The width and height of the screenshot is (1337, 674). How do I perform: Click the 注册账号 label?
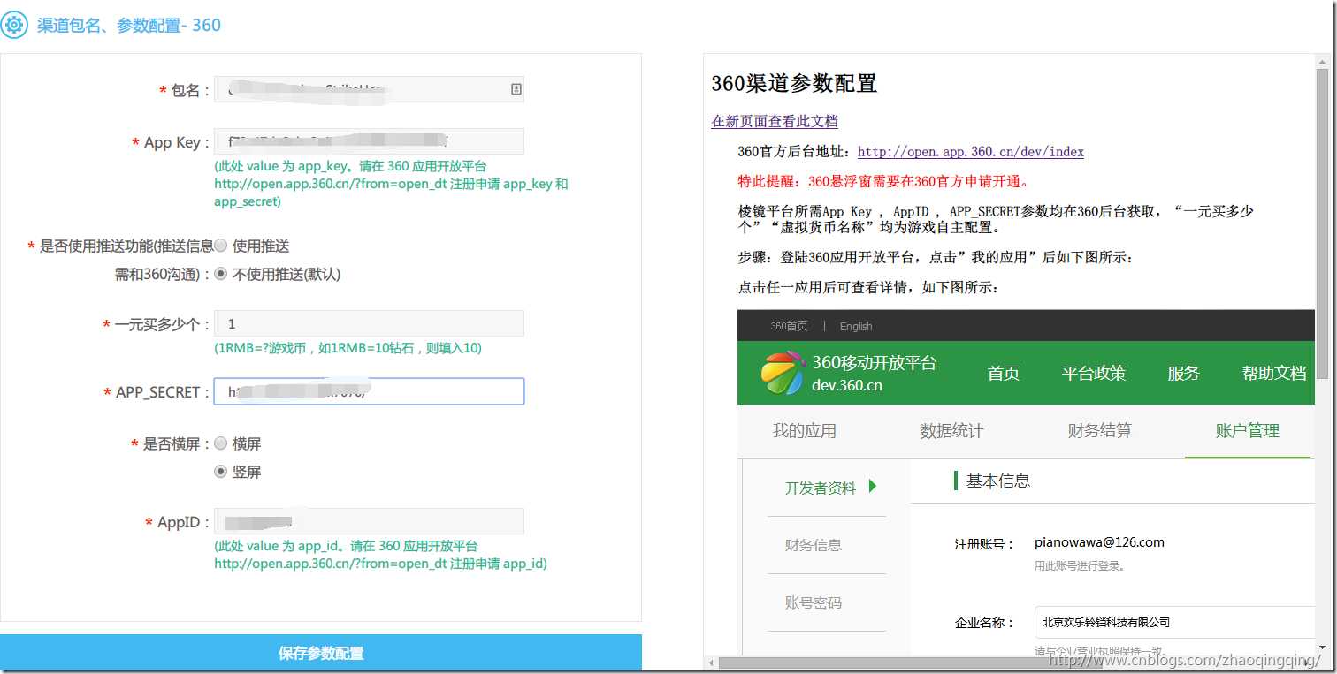(x=984, y=544)
